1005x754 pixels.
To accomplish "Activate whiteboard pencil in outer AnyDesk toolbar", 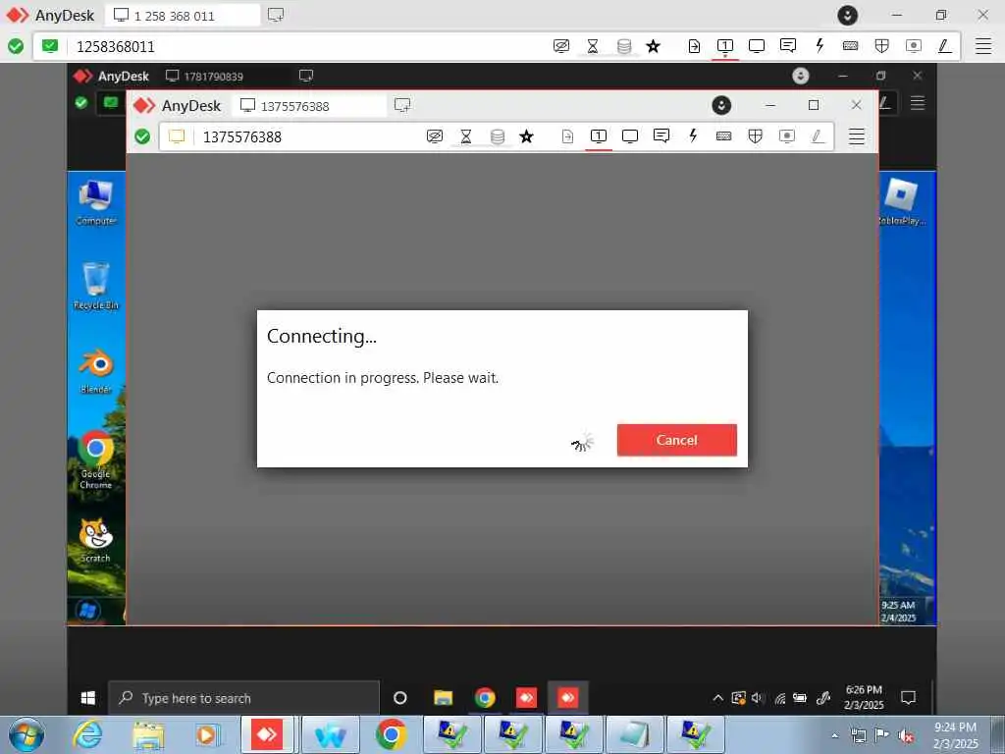I will [x=945, y=46].
